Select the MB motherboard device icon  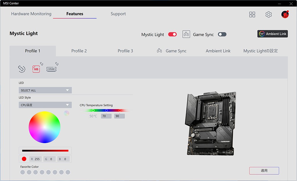coord(36,69)
